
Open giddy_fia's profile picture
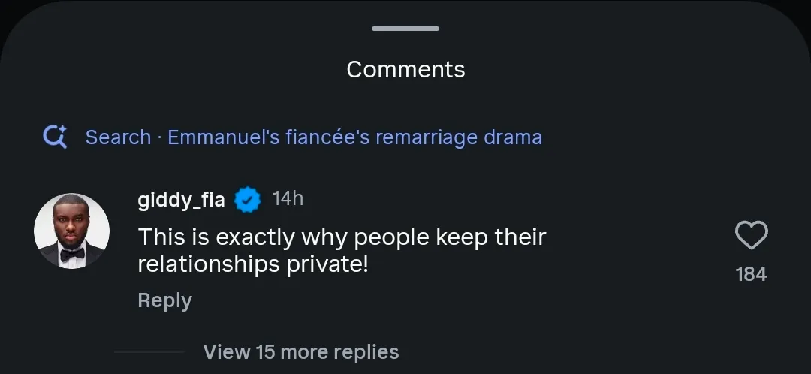click(x=72, y=231)
